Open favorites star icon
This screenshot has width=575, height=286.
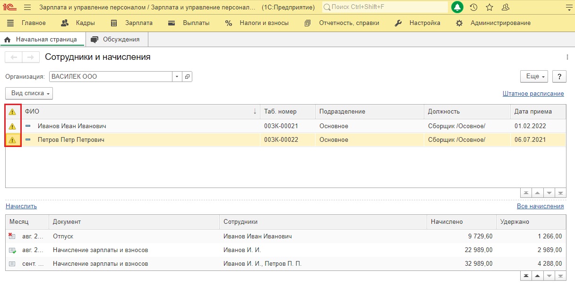tap(489, 8)
